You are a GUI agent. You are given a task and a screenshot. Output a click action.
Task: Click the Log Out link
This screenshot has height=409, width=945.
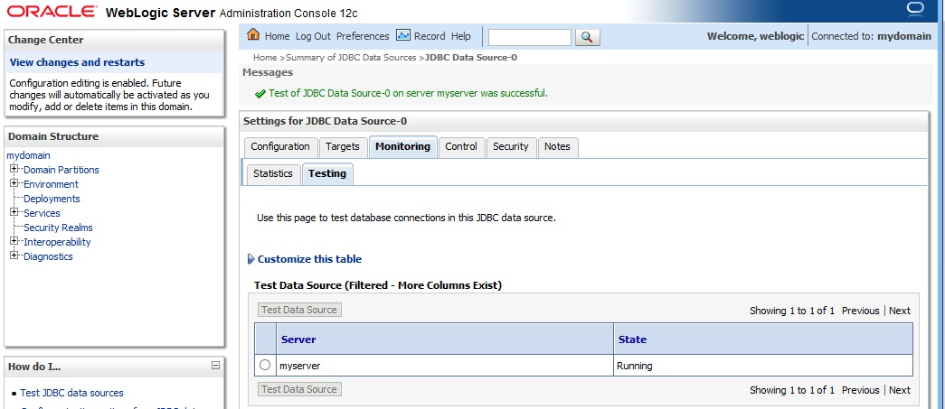point(313,36)
